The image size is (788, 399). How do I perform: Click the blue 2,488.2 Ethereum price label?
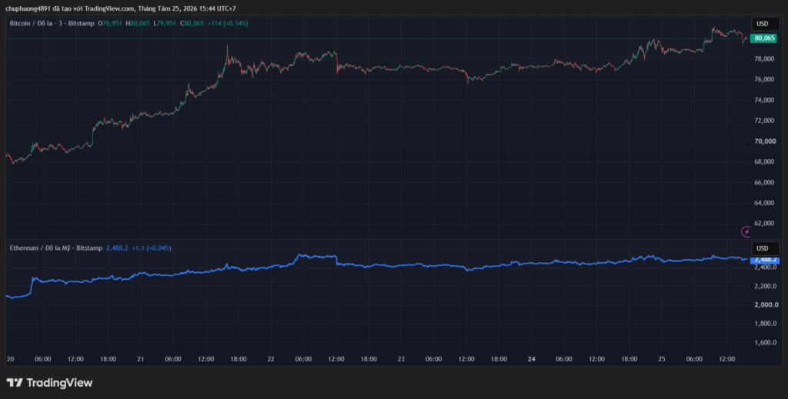pyautogui.click(x=765, y=260)
